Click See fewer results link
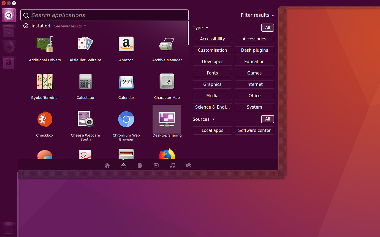 pos(70,26)
